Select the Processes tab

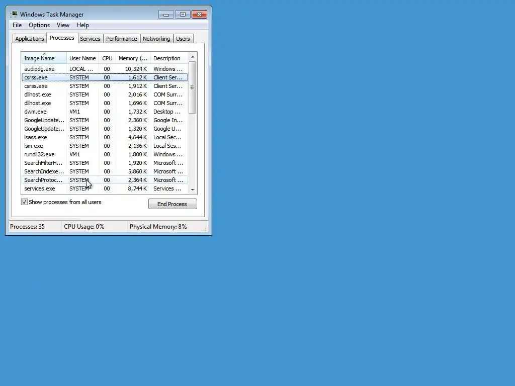pos(62,38)
